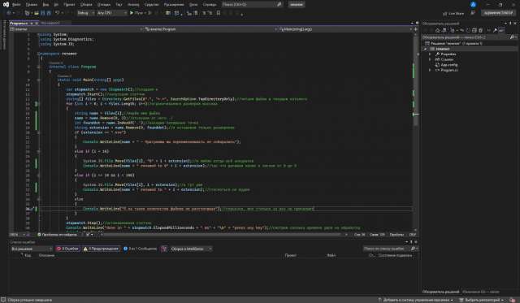The width and height of the screenshot is (520, 303).
Task: Click the Live Share button
Action: point(453,13)
